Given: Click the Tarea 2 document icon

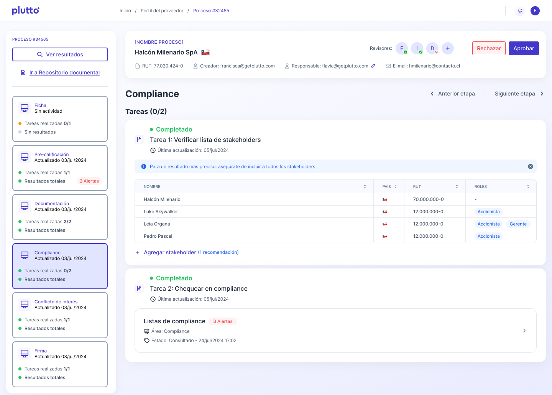Looking at the screenshot, I should (x=139, y=288).
